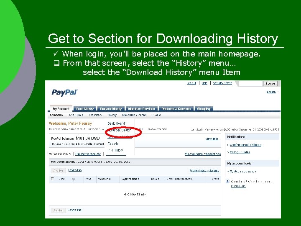
Task: Tick the select-all checkbox in the activity table
Action: pos(52,179)
